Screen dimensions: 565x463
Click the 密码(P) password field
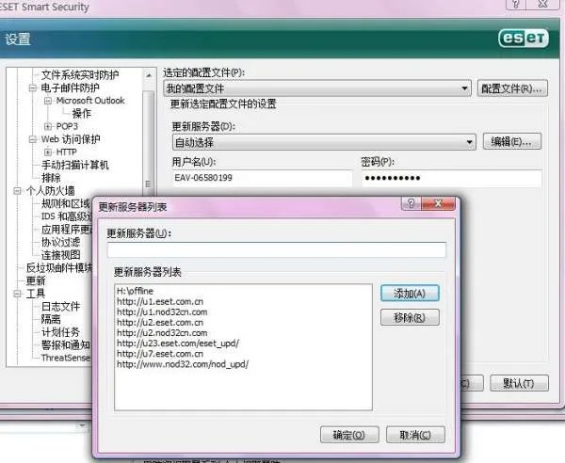click(452, 178)
